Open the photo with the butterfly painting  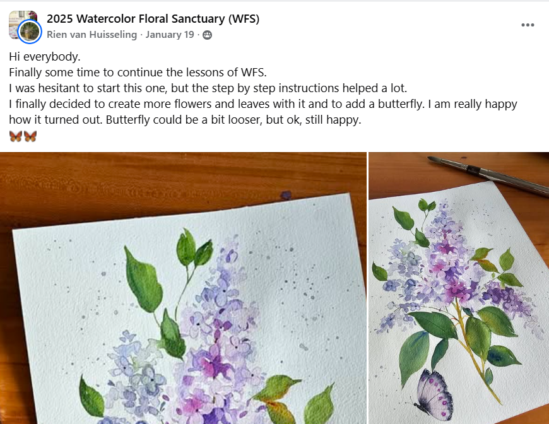[x=459, y=288]
